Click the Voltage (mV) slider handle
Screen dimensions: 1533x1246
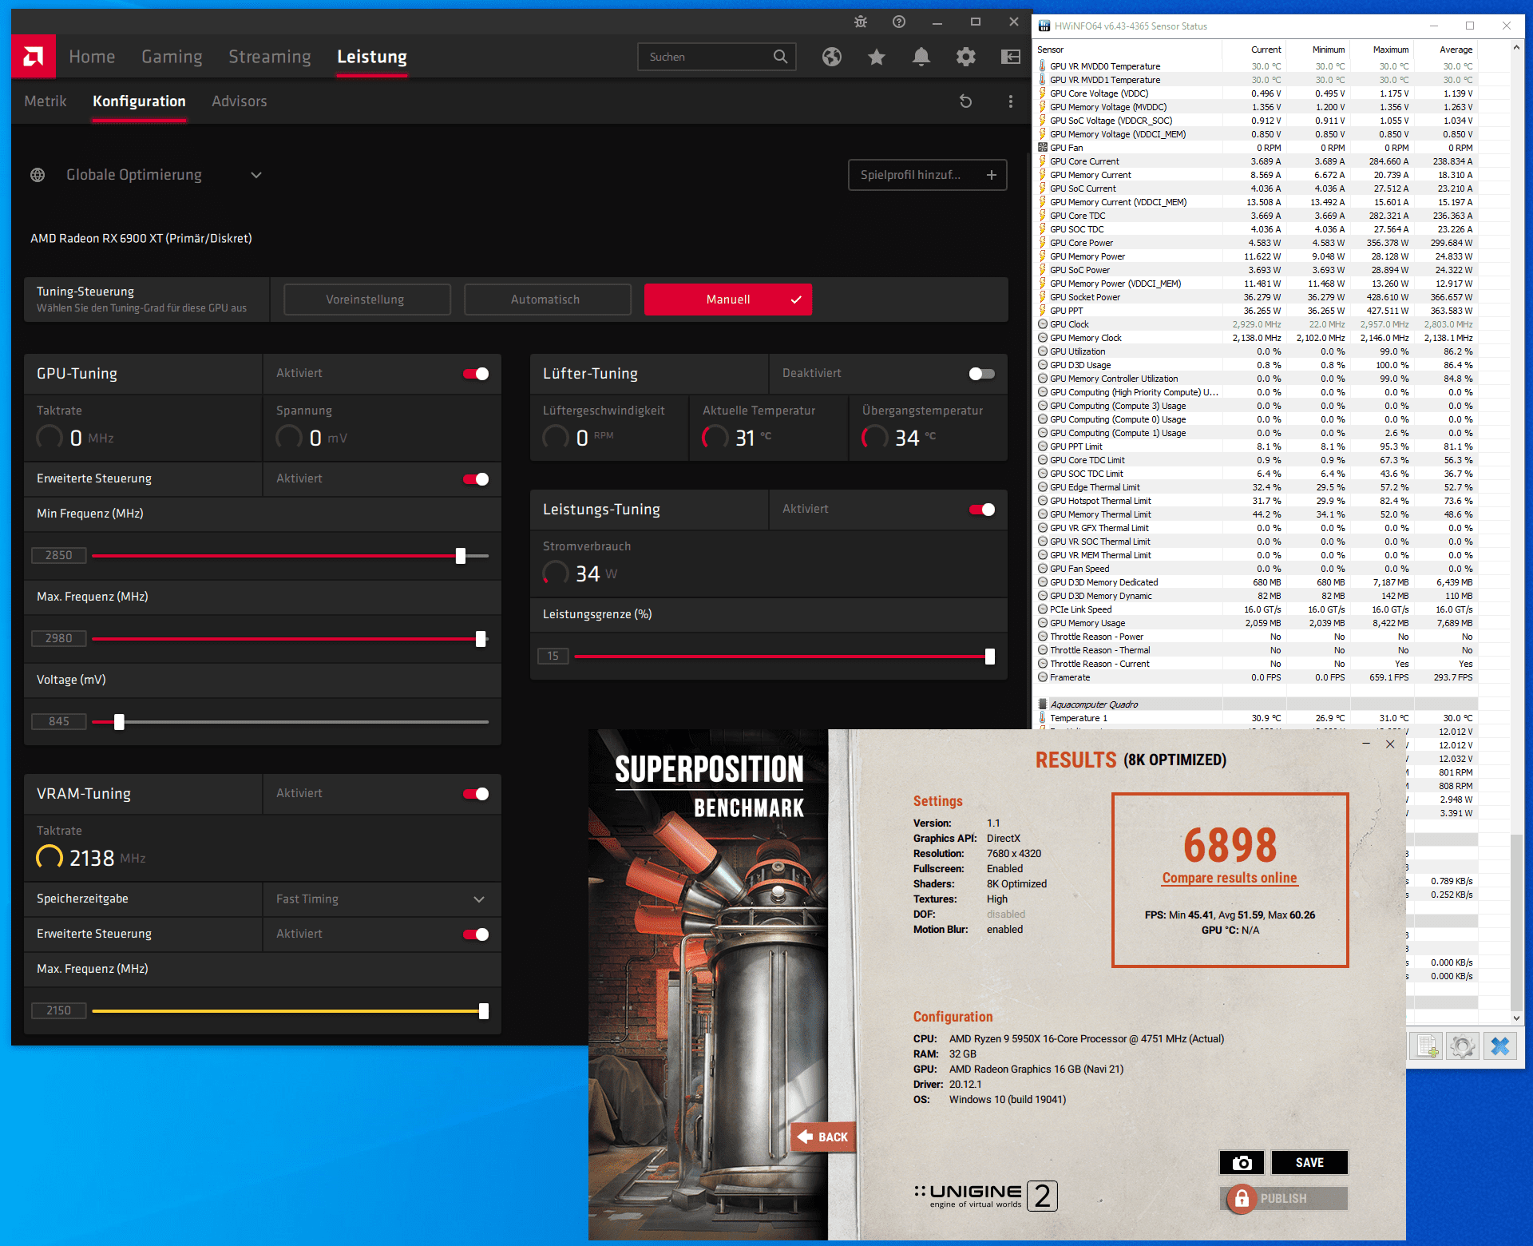click(x=119, y=722)
